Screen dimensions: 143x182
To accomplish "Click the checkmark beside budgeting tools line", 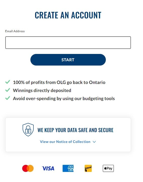I will coord(8,98).
